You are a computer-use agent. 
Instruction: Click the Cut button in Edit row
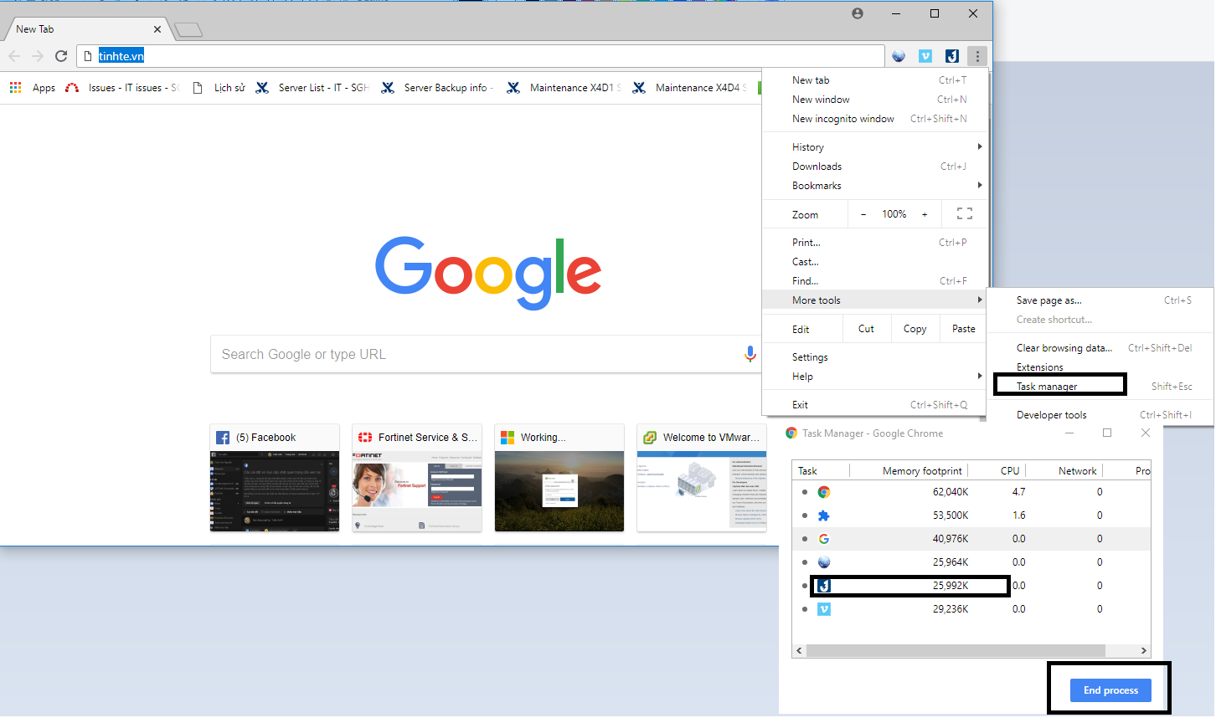point(866,329)
